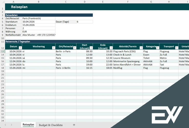Viewport: 189px width, 128px height.
Task: Expand the Aktivität/Termin filter arrow
Action: click(x=141, y=48)
